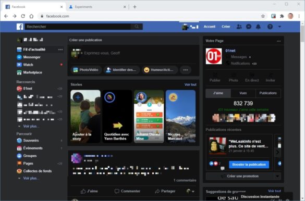Select the Publications tab
305x201 pixels.
(x=268, y=93)
